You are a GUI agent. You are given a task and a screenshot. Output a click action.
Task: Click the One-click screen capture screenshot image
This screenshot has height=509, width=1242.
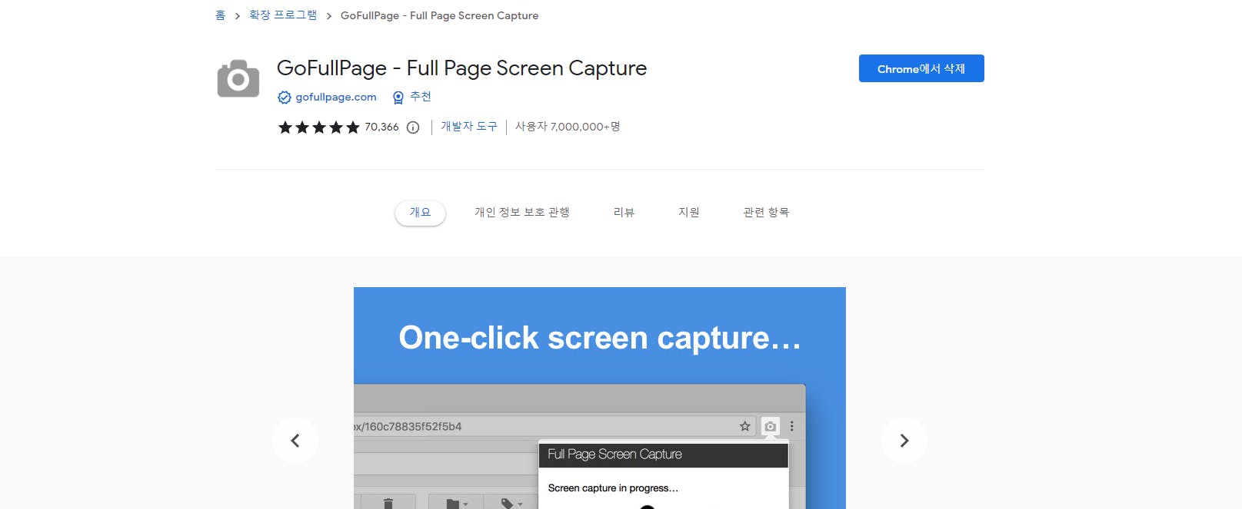click(x=600, y=398)
